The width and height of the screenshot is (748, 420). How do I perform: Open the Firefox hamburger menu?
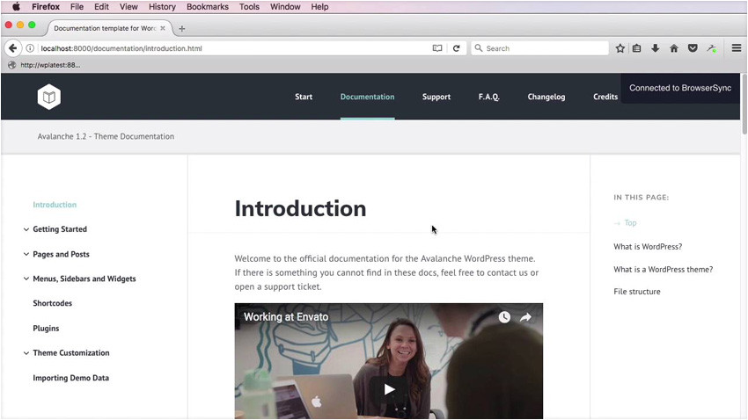click(736, 48)
